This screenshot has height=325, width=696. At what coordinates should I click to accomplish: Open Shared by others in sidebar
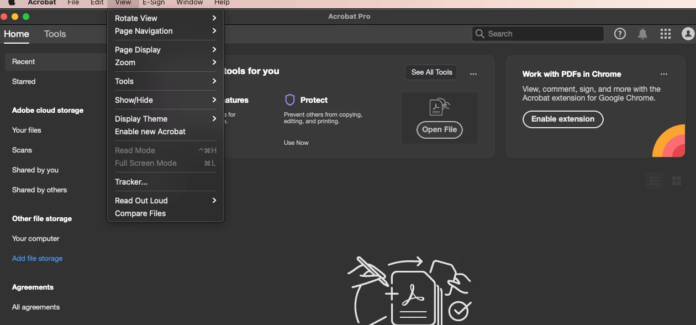(39, 190)
